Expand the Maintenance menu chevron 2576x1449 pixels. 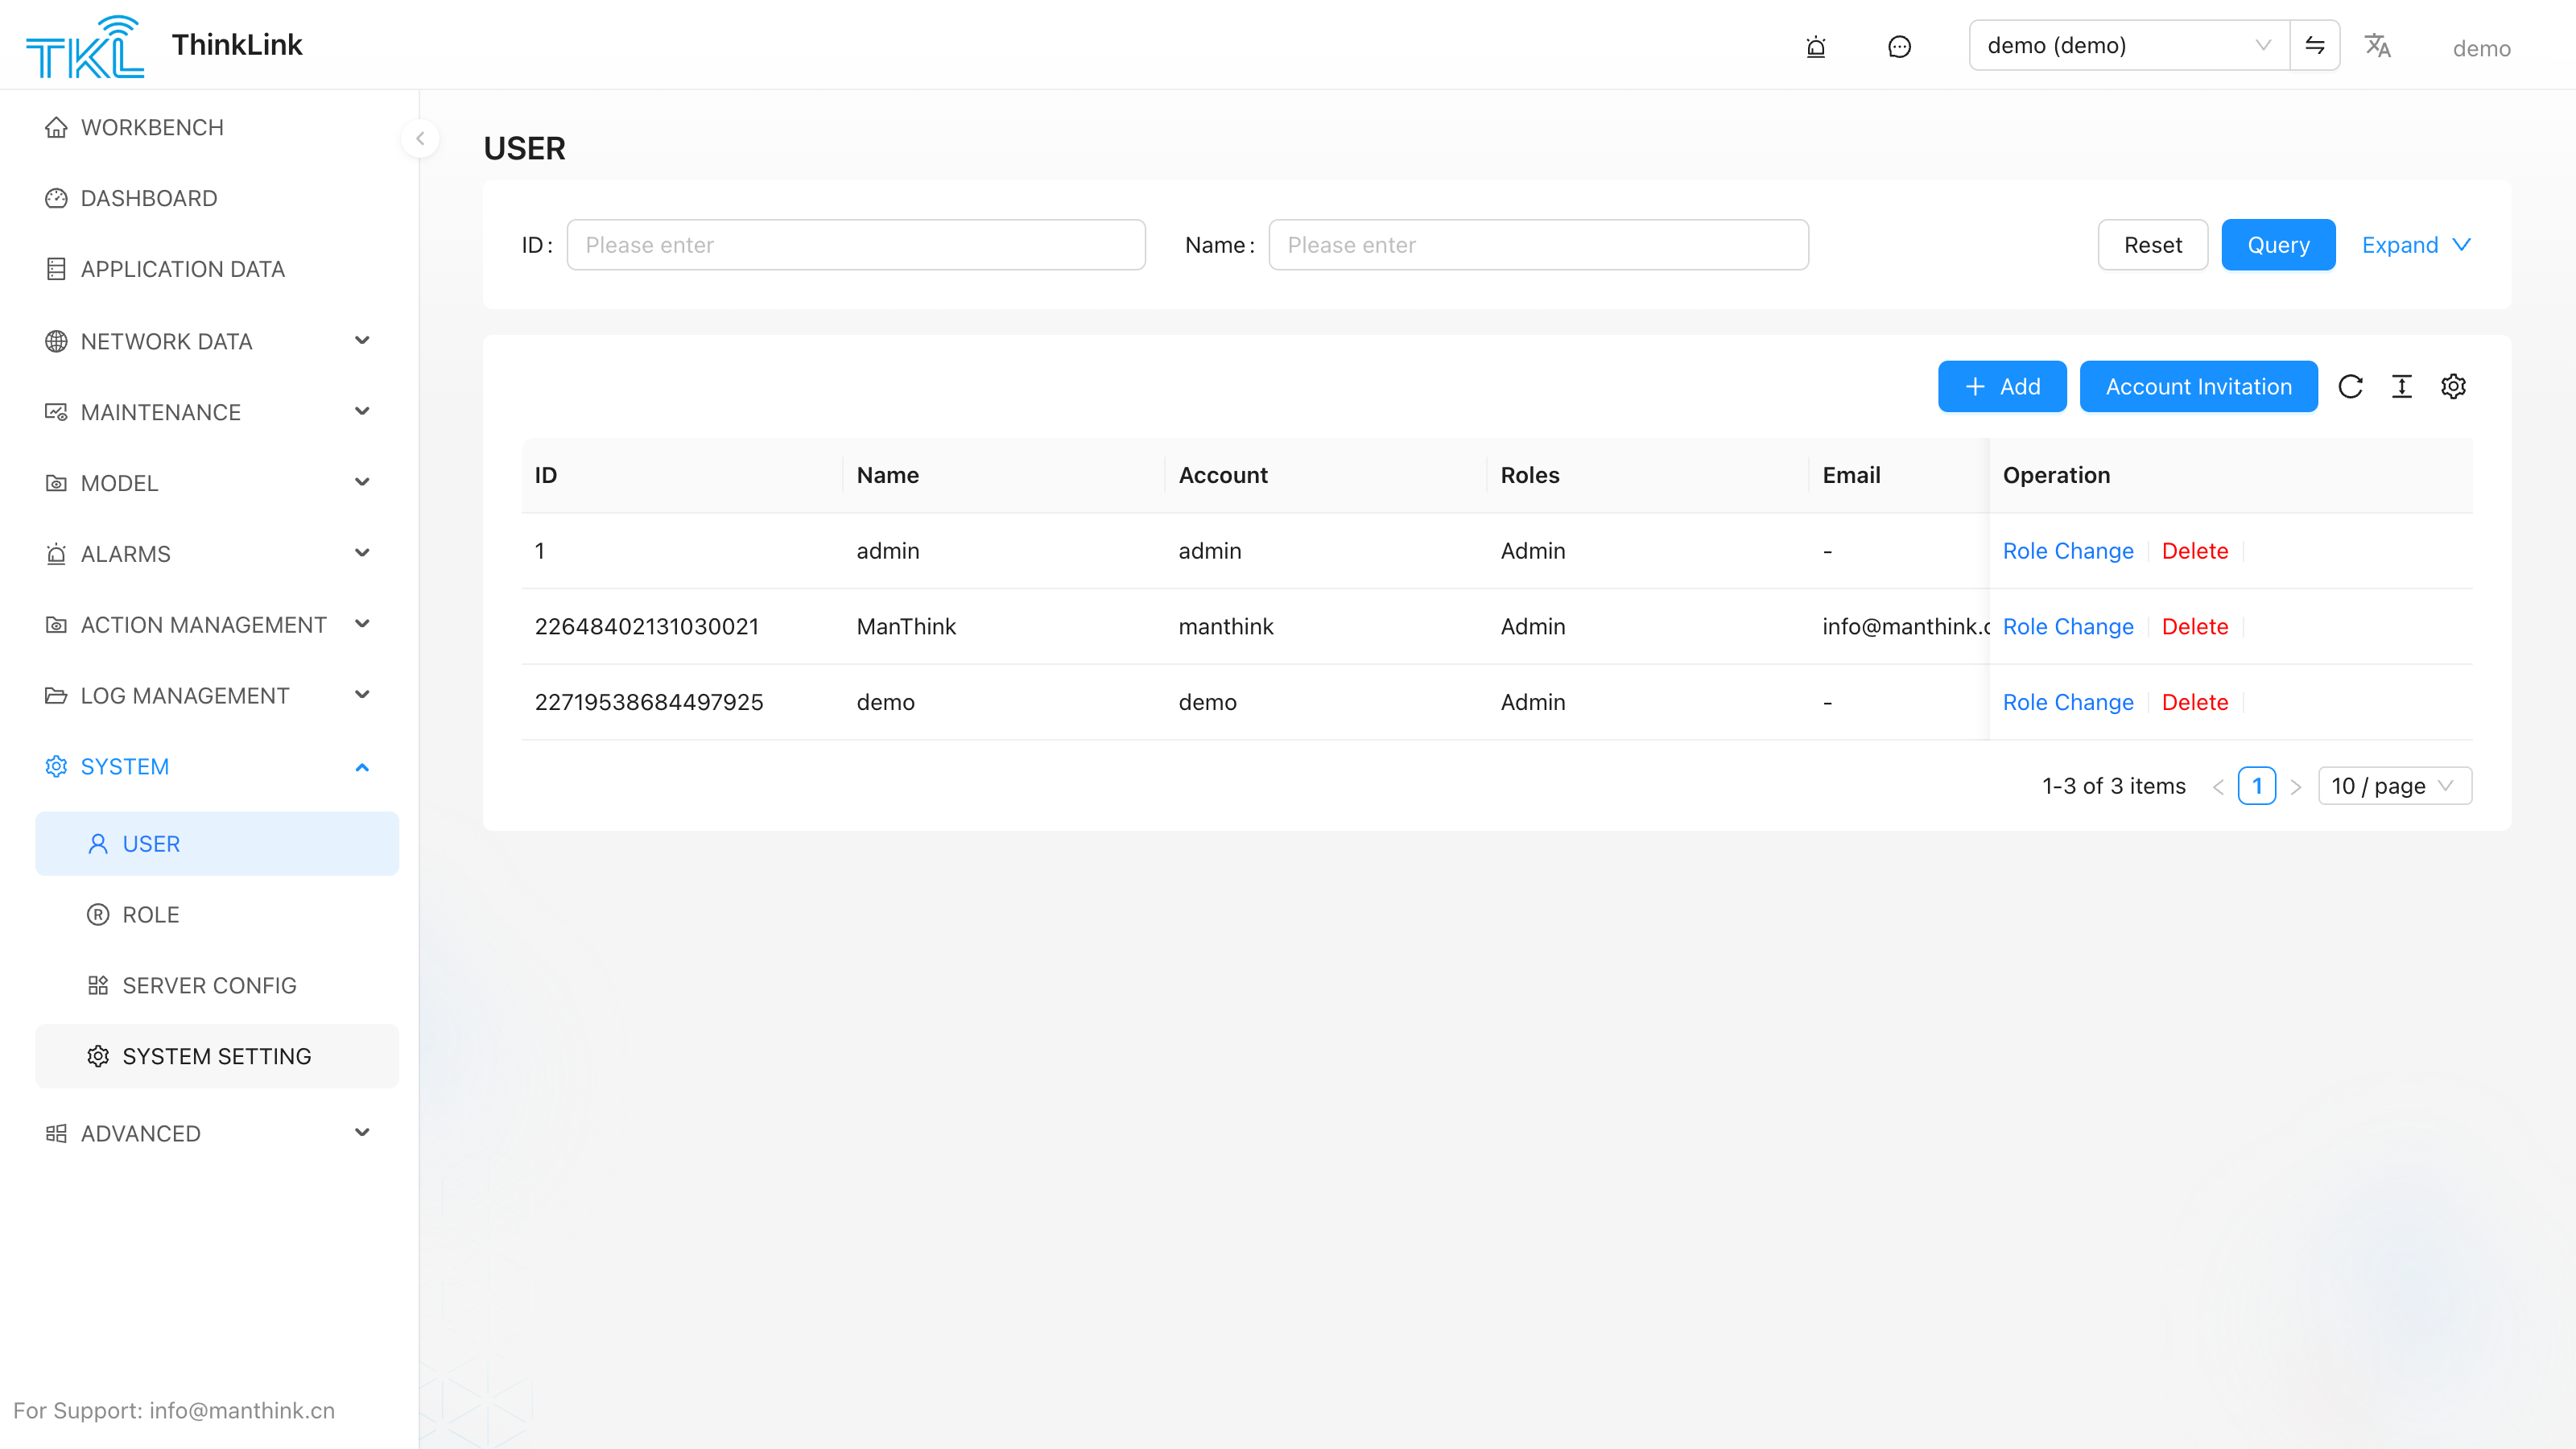pos(362,411)
